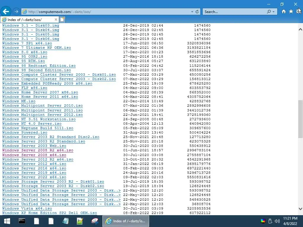The width and height of the screenshot is (303, 227).
Task: Open Windows 7 Ultimate HP OEM.iso link
Action: pyautogui.click(x=36, y=48)
